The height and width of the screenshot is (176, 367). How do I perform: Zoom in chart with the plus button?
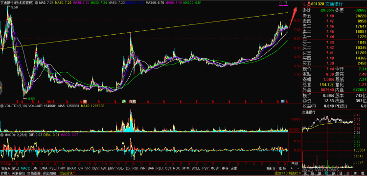pyautogui.click(x=292, y=168)
